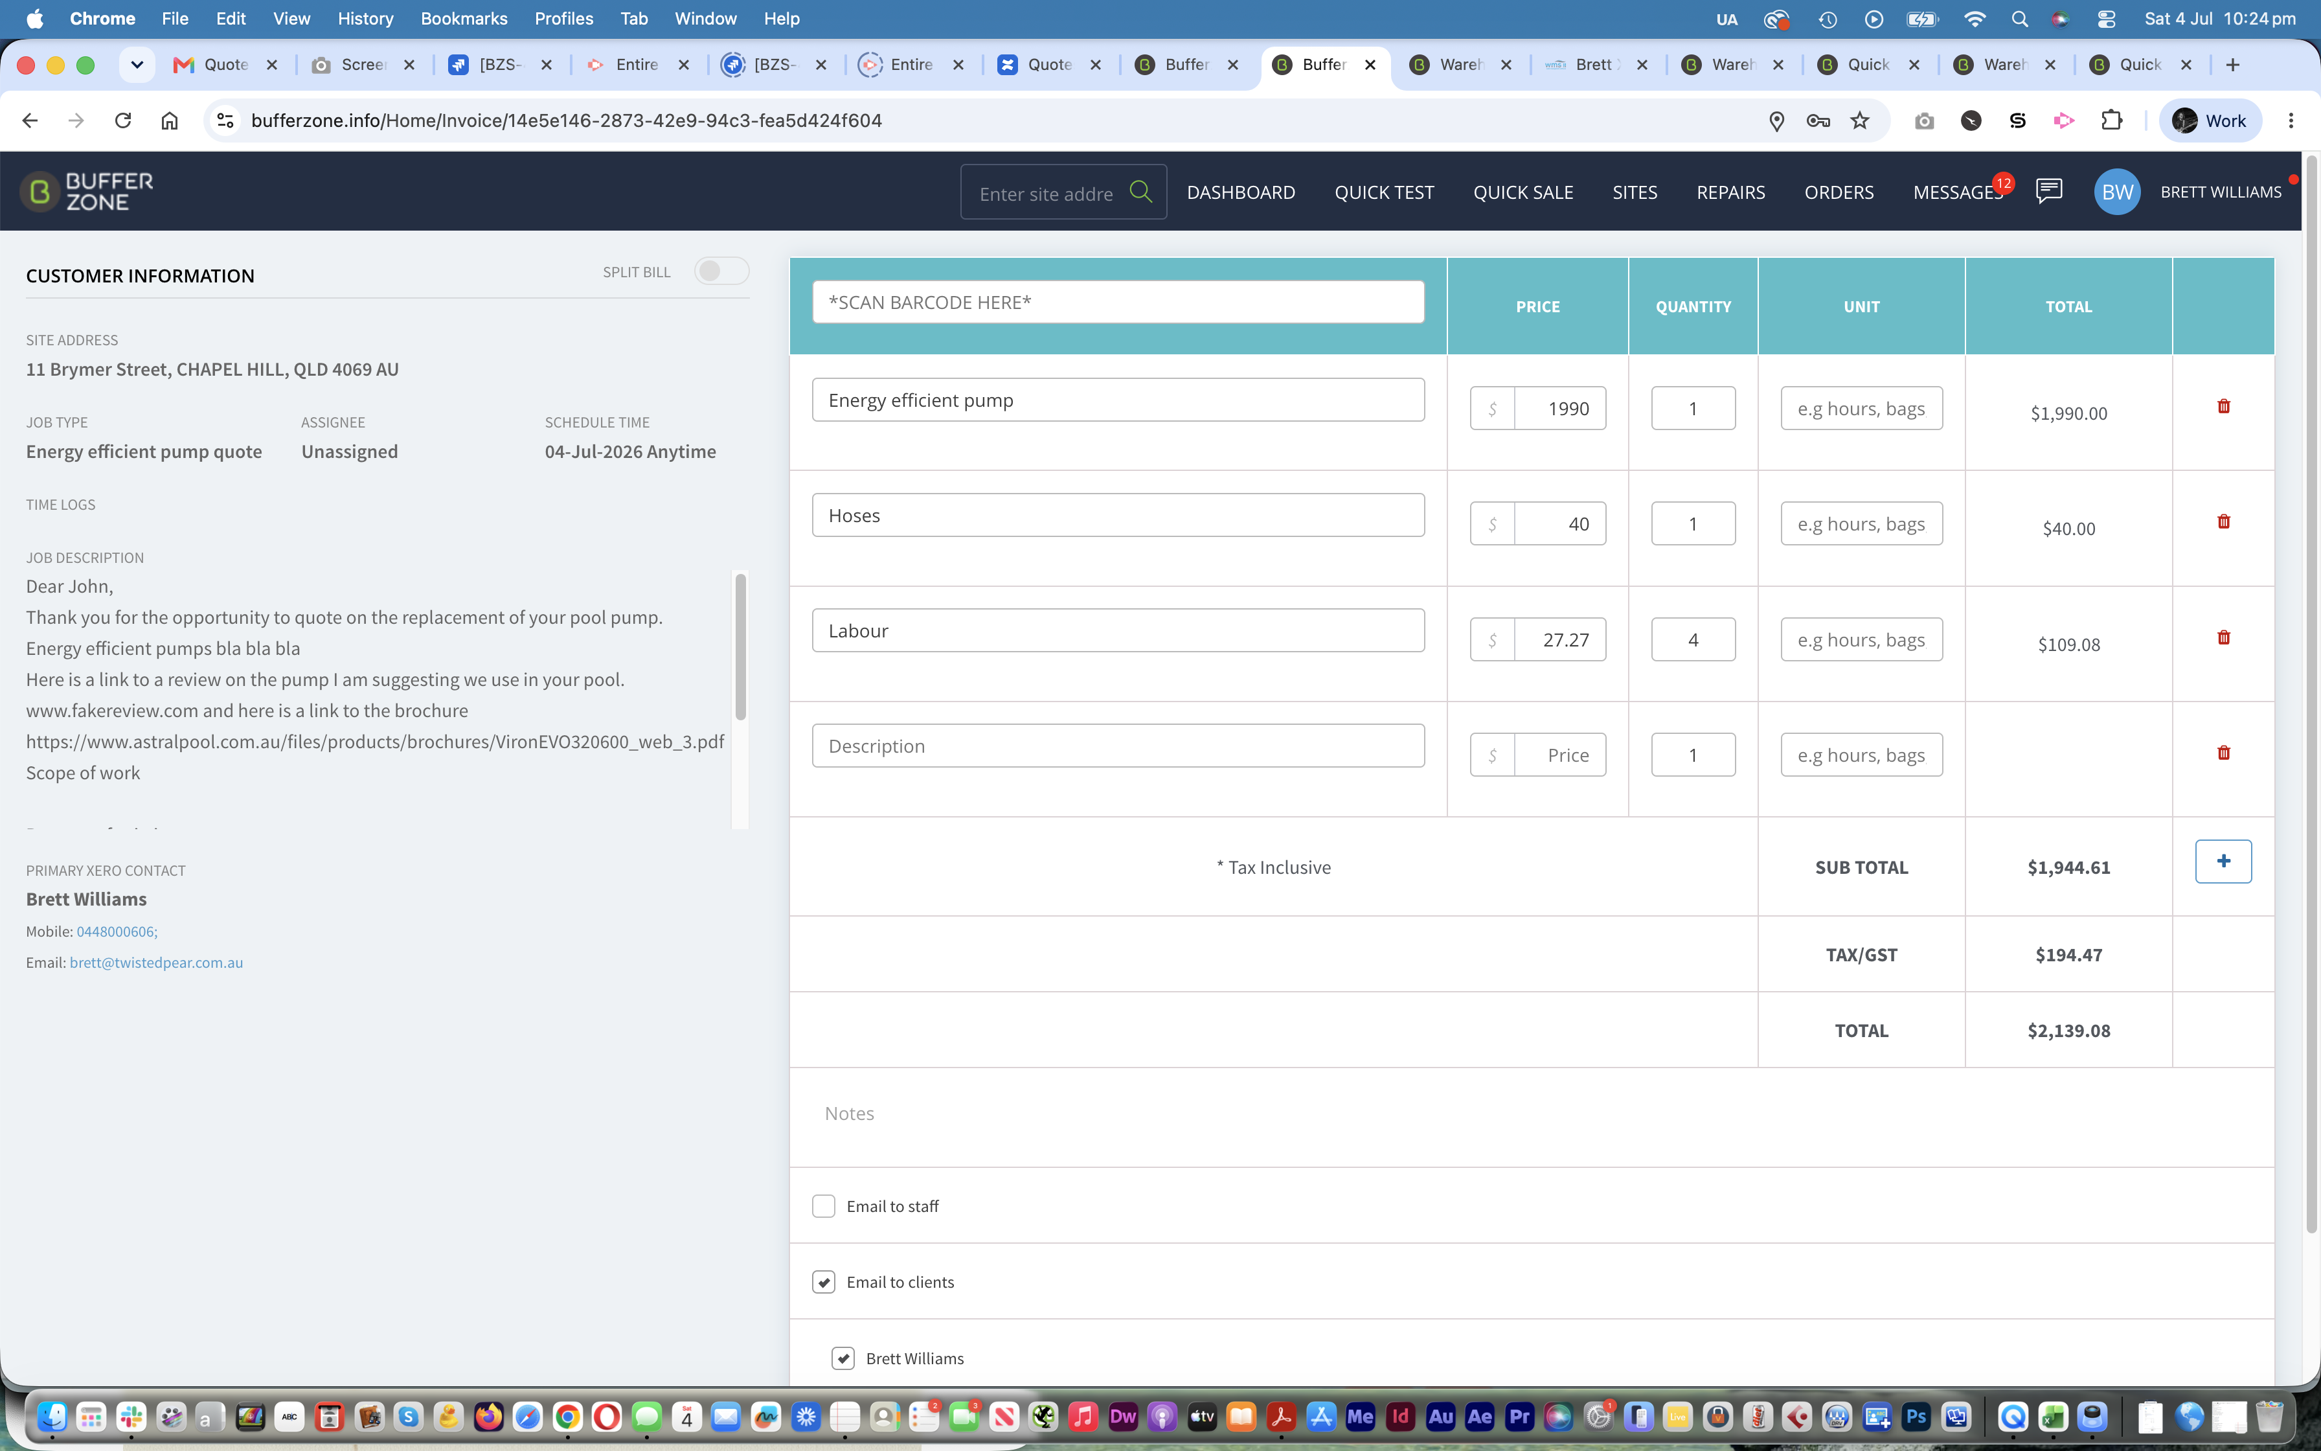
Task: Add a new line item with plus button
Action: click(x=2223, y=861)
